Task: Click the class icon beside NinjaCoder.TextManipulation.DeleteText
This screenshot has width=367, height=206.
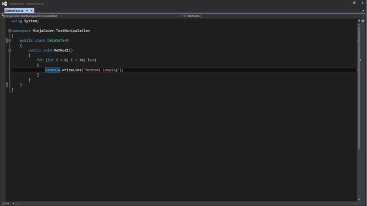Action: [x=3, y=16]
